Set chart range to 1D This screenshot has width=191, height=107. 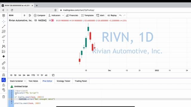pyautogui.click(x=11, y=75)
